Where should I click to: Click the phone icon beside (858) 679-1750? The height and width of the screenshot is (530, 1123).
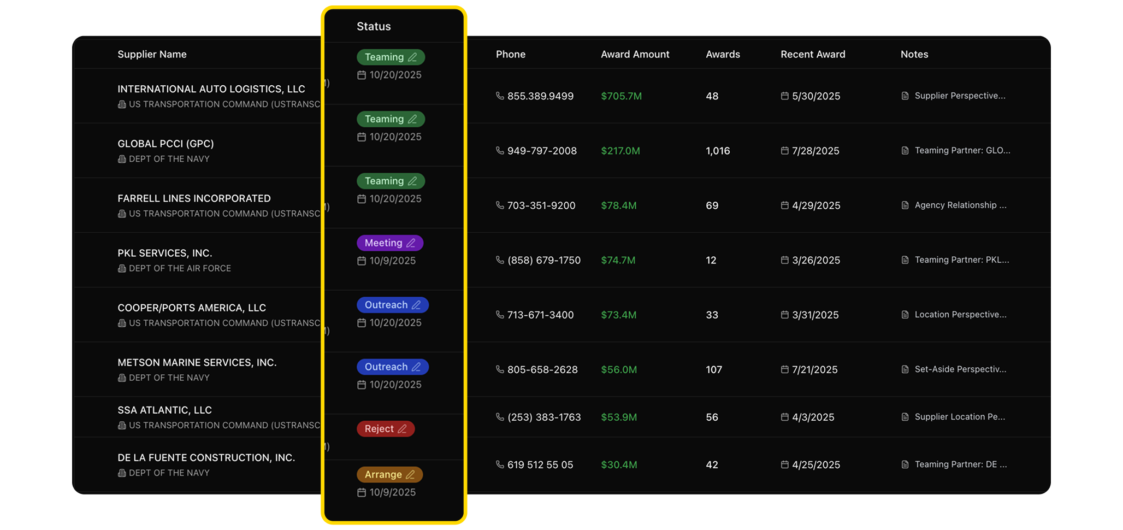coord(500,260)
